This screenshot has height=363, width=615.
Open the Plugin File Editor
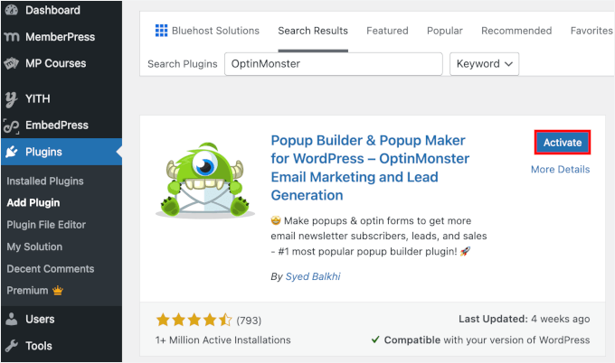pyautogui.click(x=46, y=225)
